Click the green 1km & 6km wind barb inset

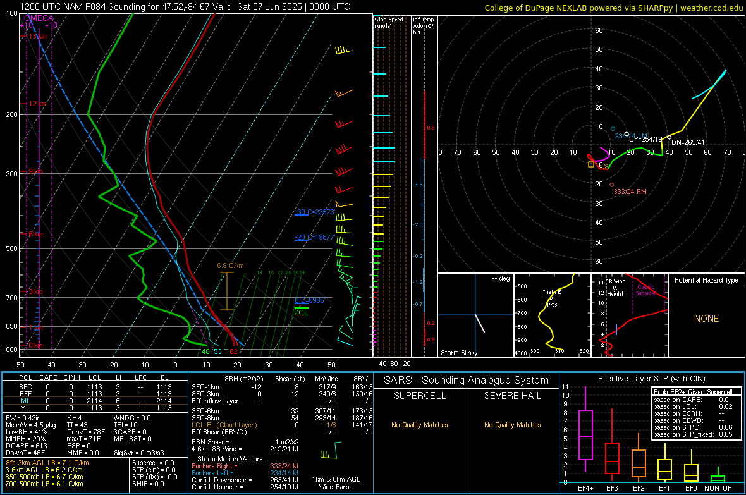point(331,451)
